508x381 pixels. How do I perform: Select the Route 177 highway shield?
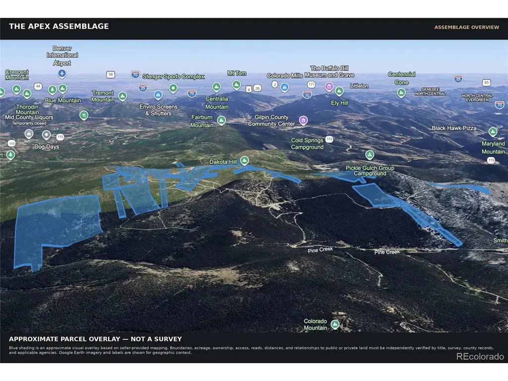[312, 84]
